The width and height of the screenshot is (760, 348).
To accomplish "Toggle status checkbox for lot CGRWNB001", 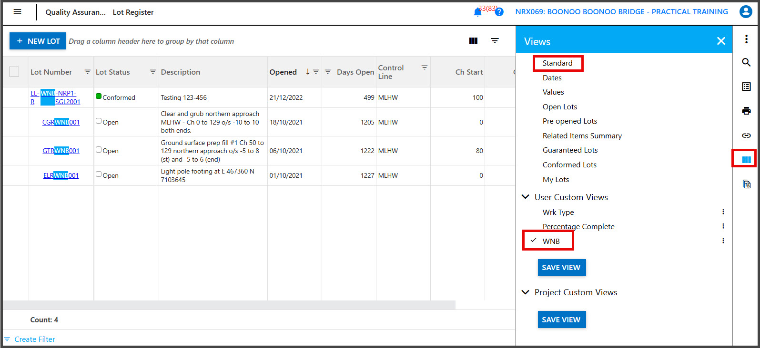I will click(x=99, y=121).
